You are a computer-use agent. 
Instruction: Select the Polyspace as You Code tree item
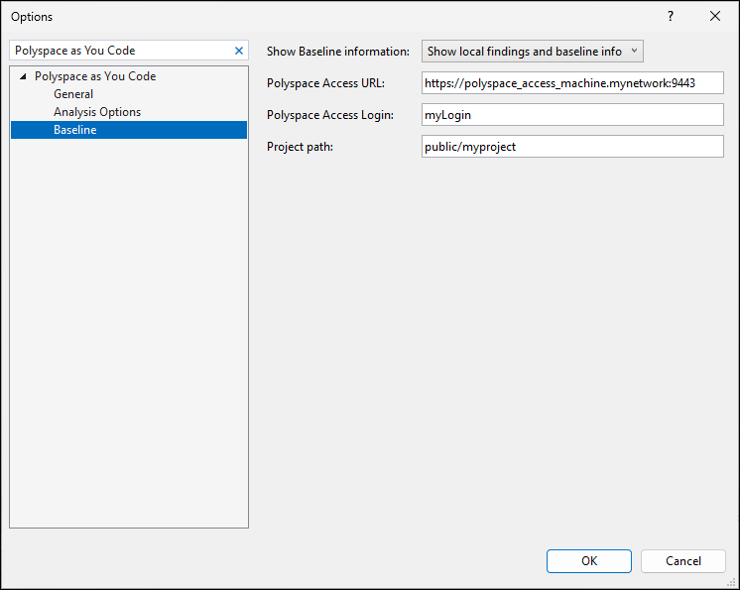pos(94,76)
